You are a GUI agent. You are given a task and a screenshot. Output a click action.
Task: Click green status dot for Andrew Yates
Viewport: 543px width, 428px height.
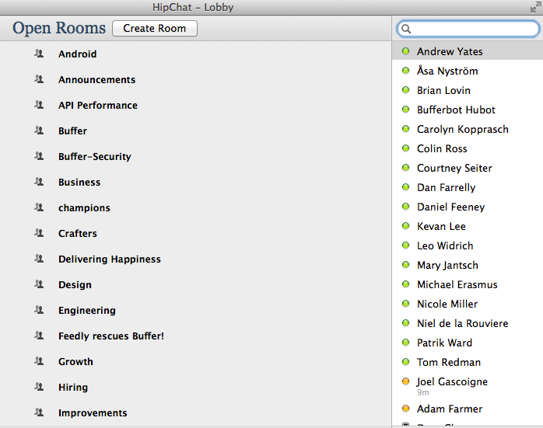coord(405,51)
